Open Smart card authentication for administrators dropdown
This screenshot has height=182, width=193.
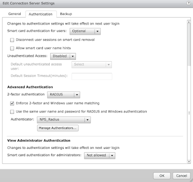tap(99, 156)
